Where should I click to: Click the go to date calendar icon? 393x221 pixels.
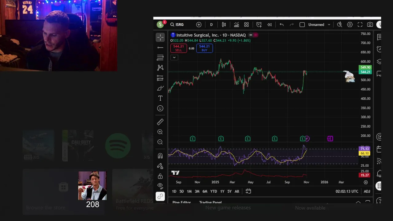click(x=248, y=191)
